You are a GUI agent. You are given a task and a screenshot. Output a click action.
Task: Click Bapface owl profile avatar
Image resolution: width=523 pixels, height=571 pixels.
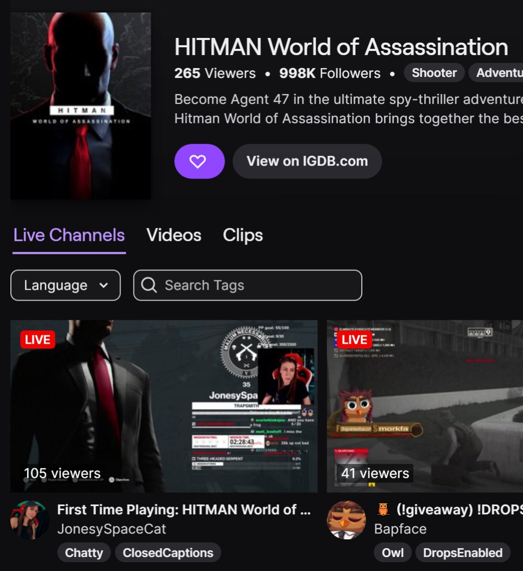pos(346,520)
